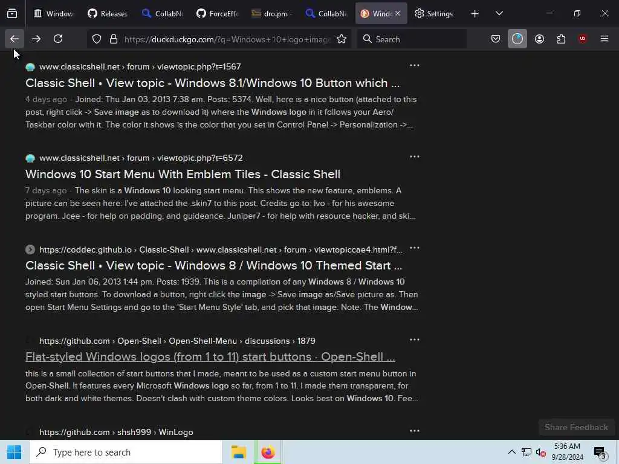
Task: Open more options for t=1567 result
Action: click(415, 65)
